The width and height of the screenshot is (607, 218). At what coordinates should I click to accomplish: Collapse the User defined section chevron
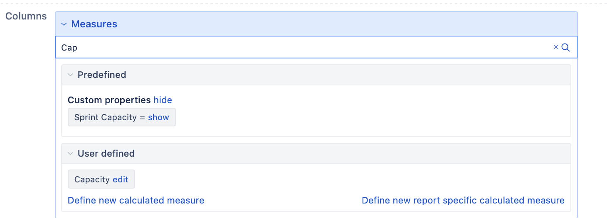point(70,154)
